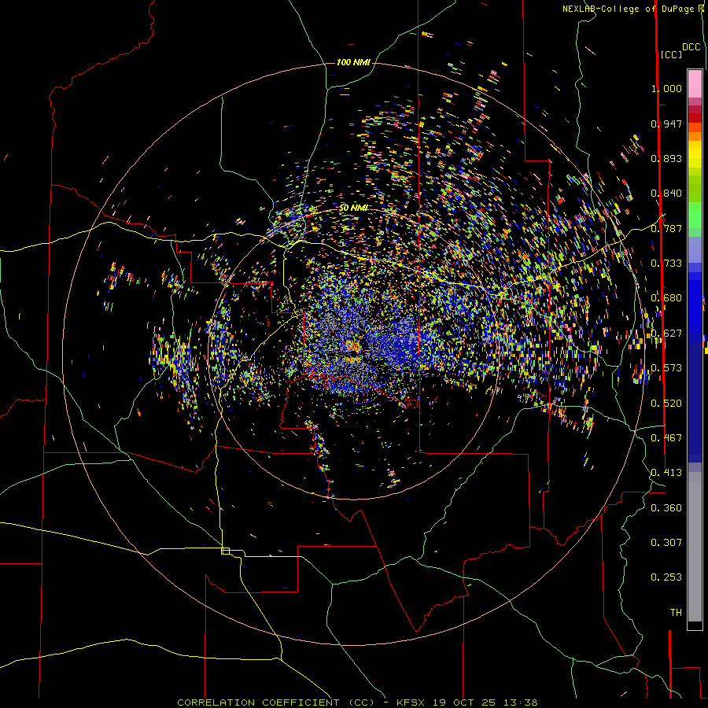Image resolution: width=708 pixels, height=708 pixels.
Task: Click the 0.787 legend value
Action: (x=666, y=228)
